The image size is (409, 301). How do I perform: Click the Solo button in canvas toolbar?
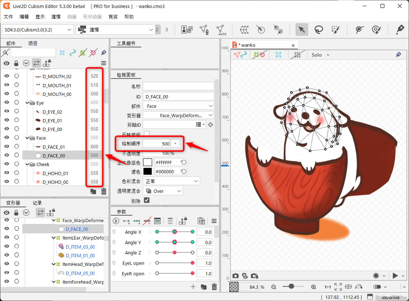[320, 55]
